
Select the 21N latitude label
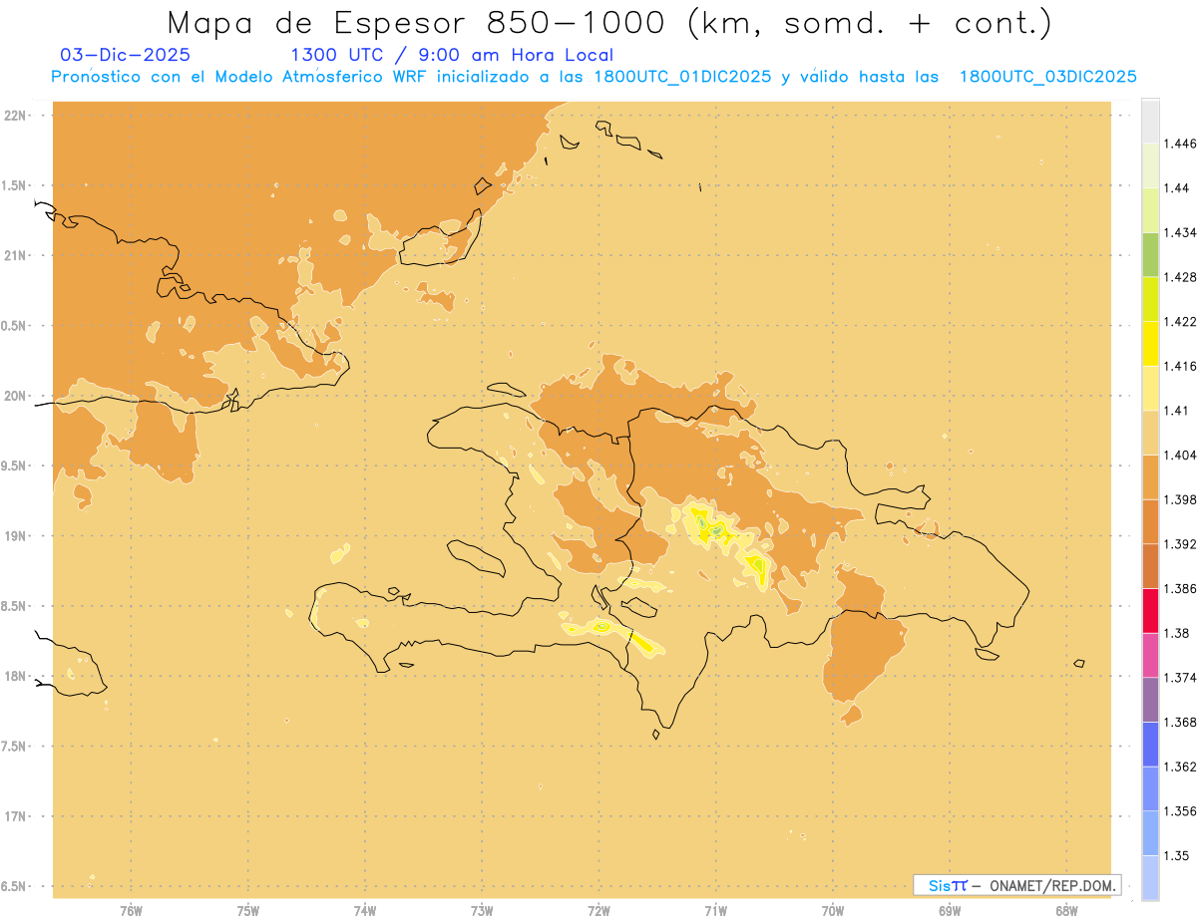[x=16, y=255]
